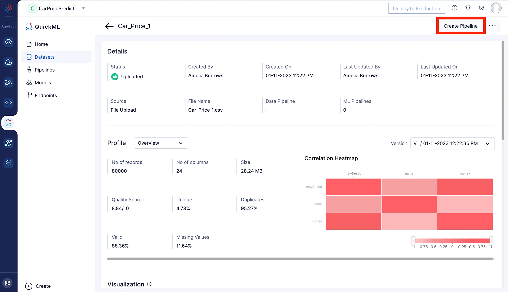Click the Correlation Heatmap heading
Viewport: 508px width, 292px height.
tap(331, 158)
